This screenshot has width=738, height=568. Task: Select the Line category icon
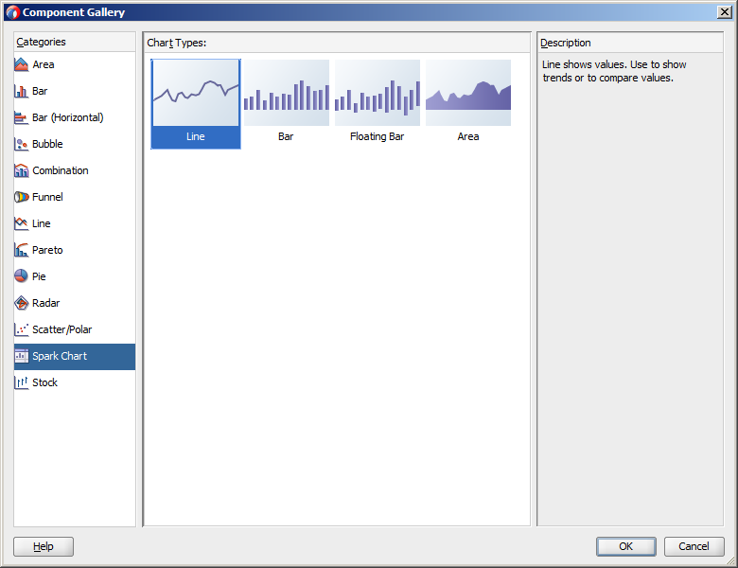point(21,223)
